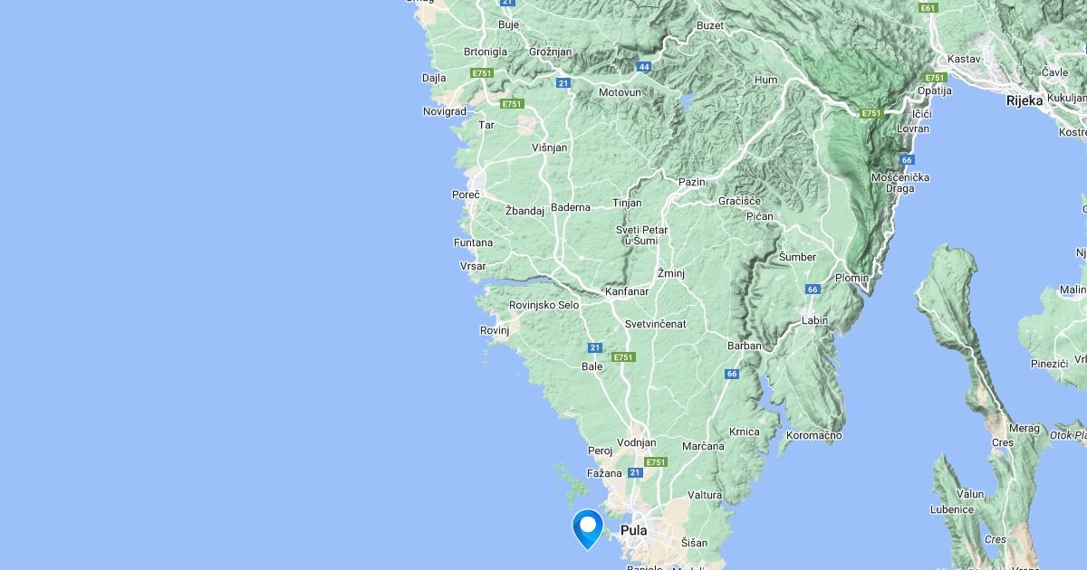Click the Novigrad town label
The height and width of the screenshot is (570, 1087).
point(445,111)
